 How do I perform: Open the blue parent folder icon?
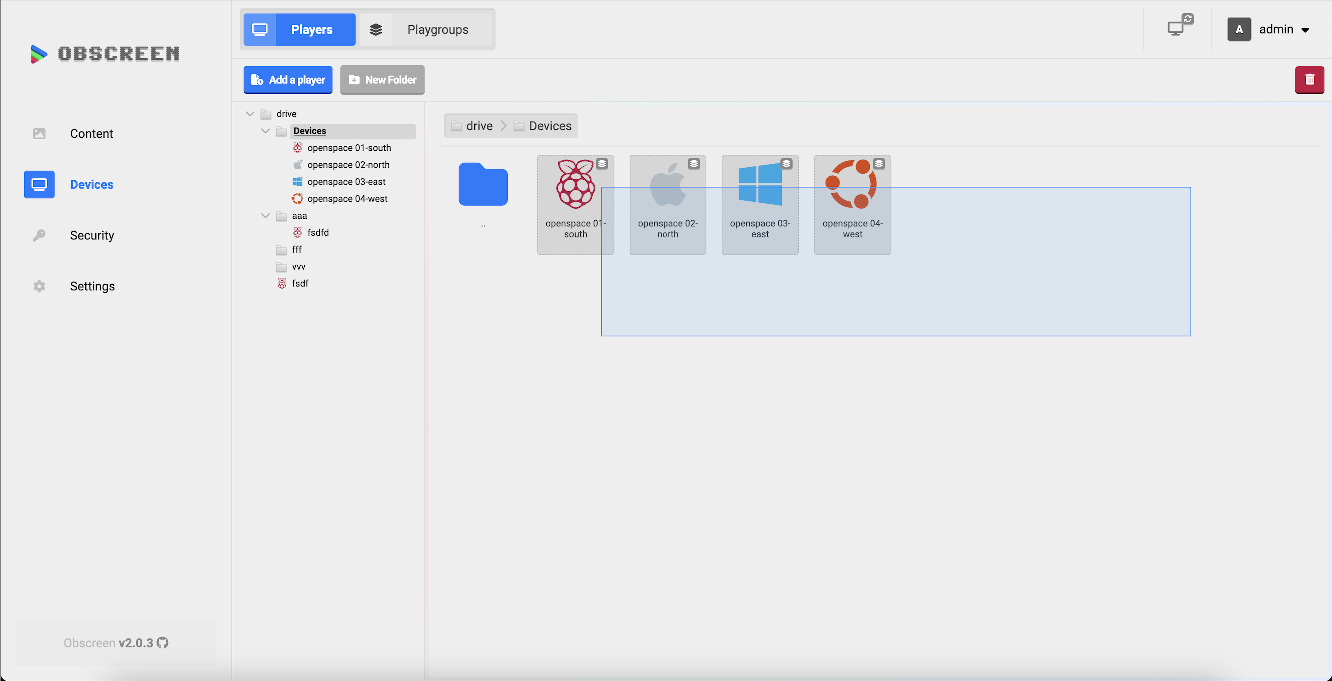[483, 185]
